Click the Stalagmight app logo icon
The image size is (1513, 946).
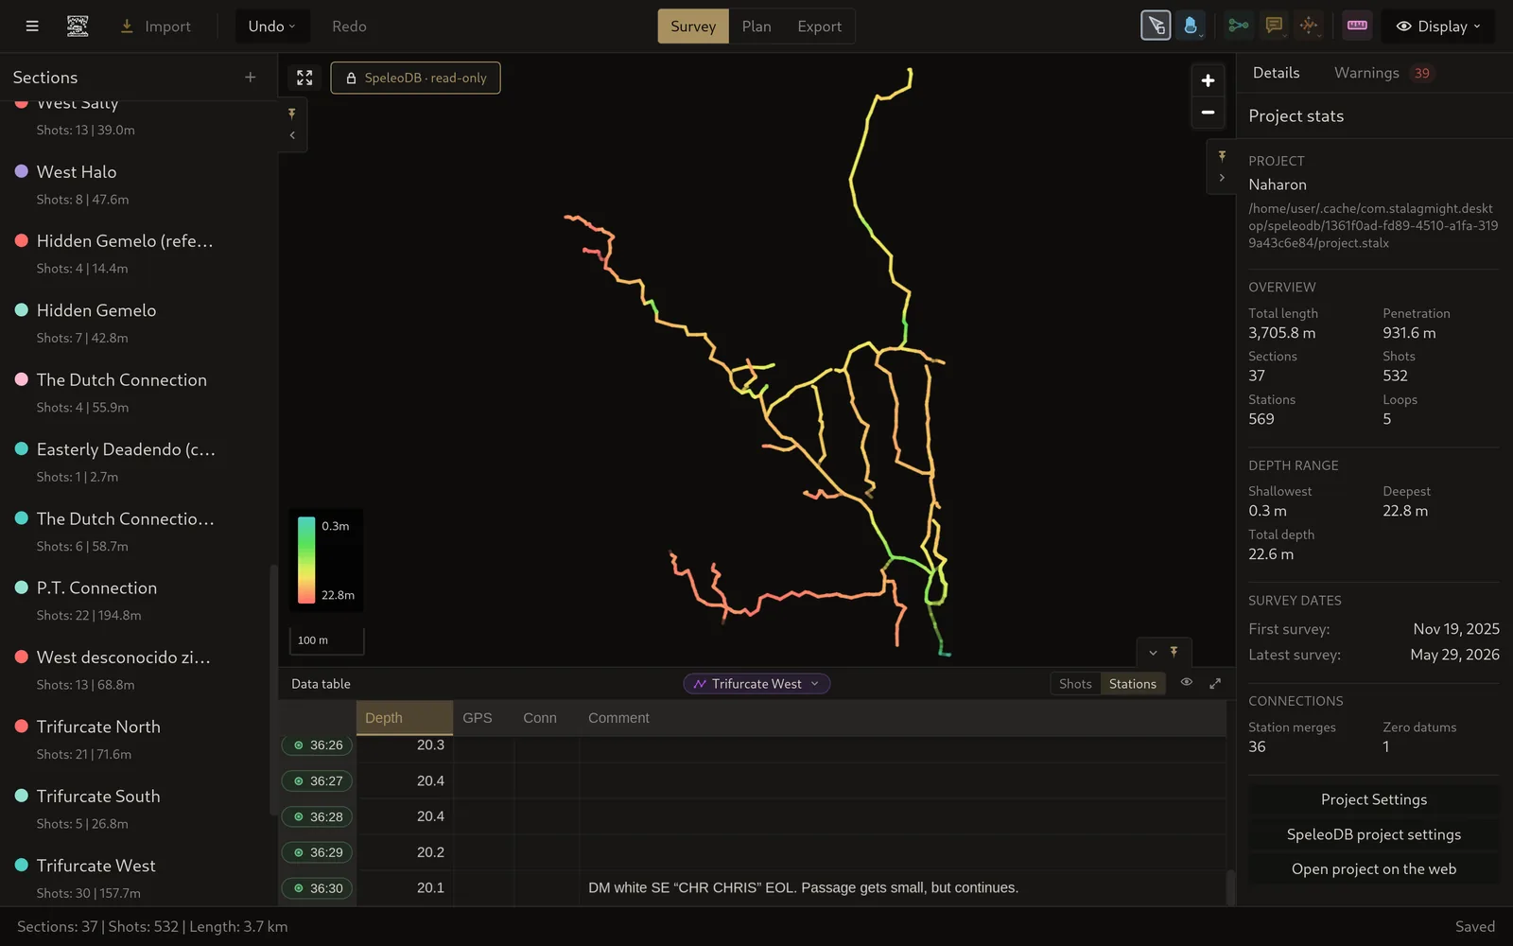[x=78, y=26]
